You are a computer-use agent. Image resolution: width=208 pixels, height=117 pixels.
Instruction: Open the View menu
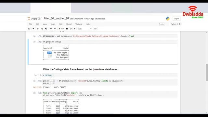pos(45,24)
